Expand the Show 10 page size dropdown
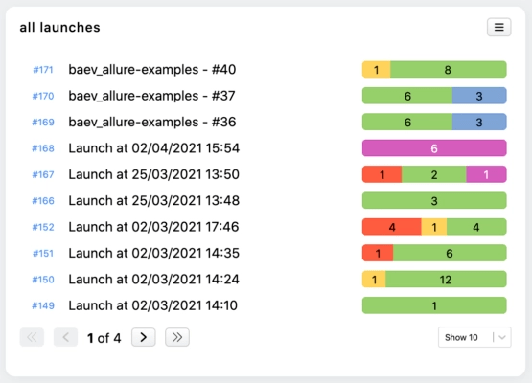 pyautogui.click(x=474, y=337)
